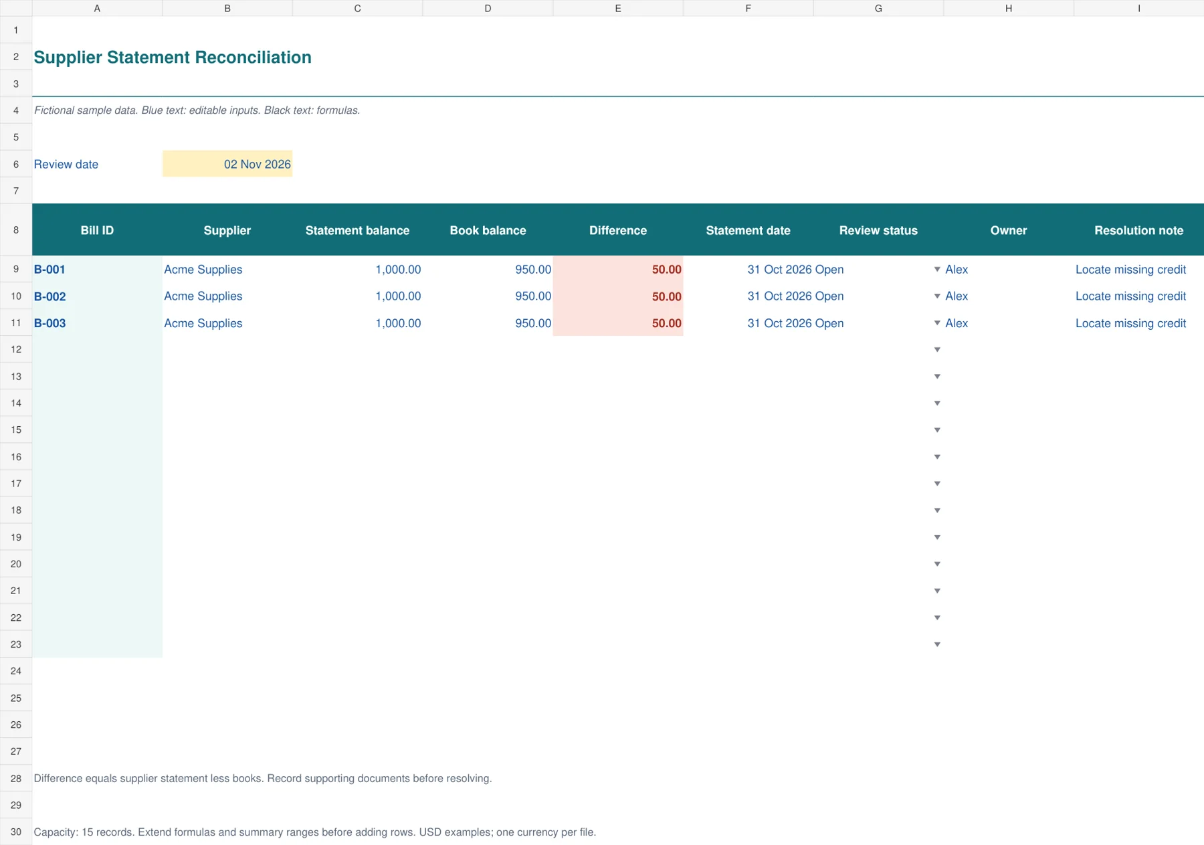Viewport: 1204px width, 845px height.
Task: Select owner Alex in row 9
Action: click(x=1009, y=269)
